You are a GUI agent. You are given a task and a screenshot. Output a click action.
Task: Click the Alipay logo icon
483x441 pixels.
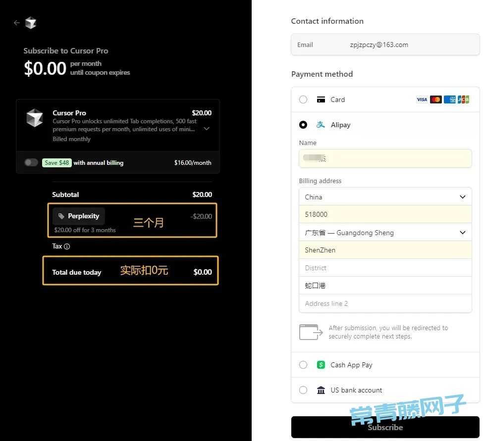(x=320, y=125)
